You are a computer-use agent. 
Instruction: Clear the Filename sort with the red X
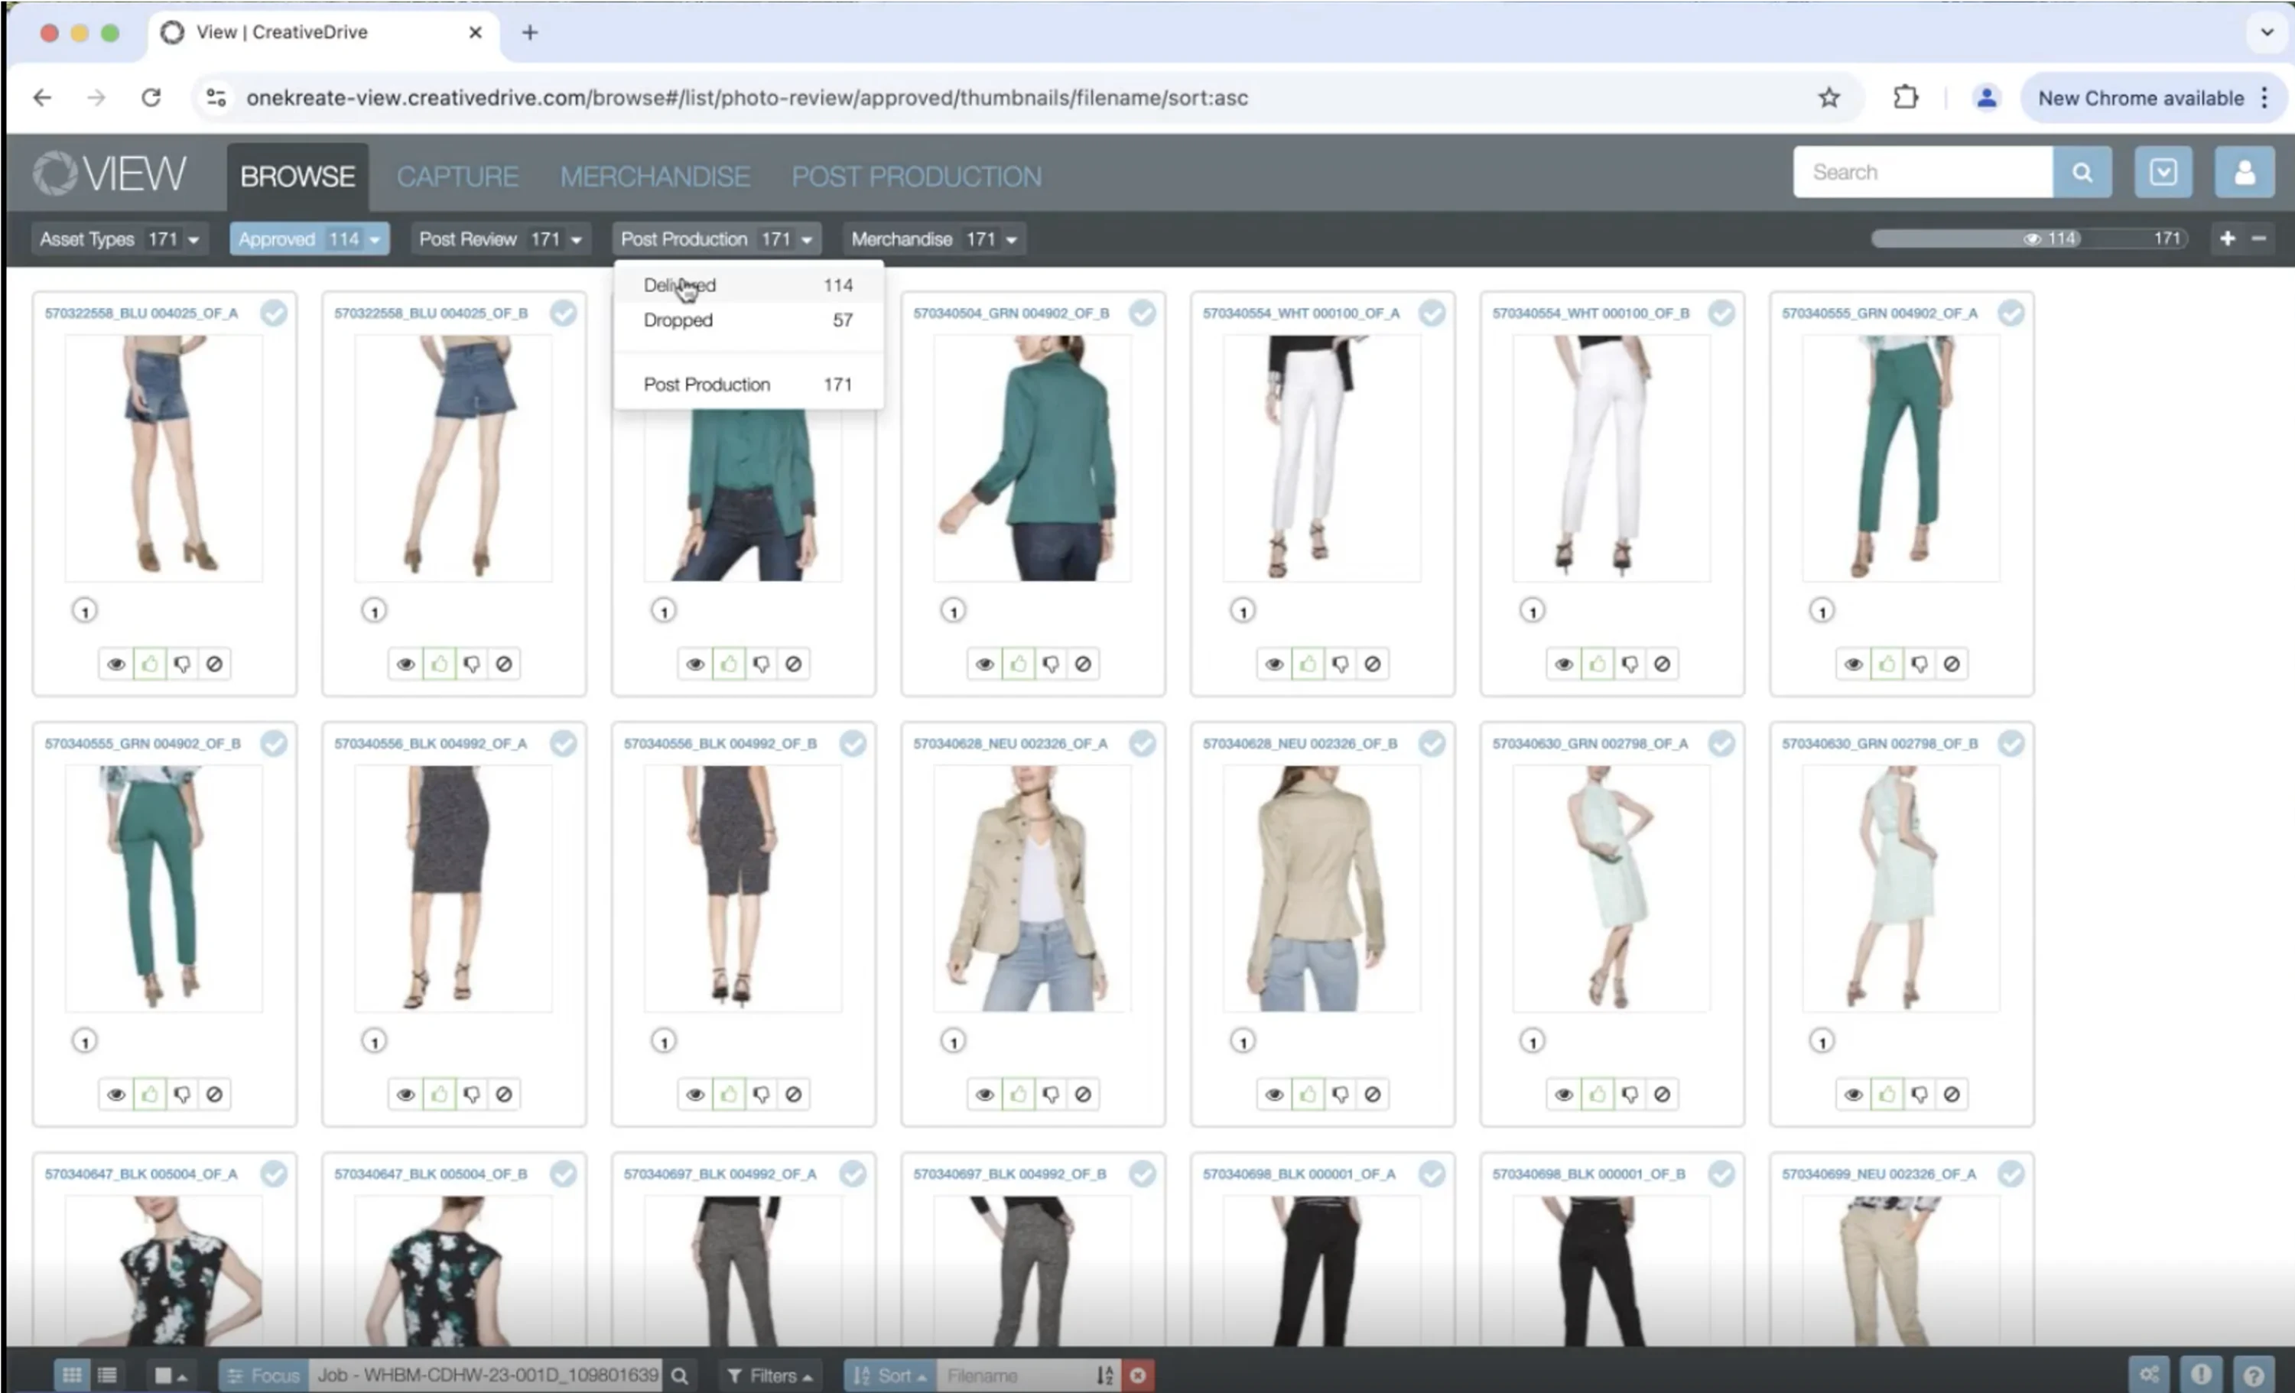click(1137, 1375)
